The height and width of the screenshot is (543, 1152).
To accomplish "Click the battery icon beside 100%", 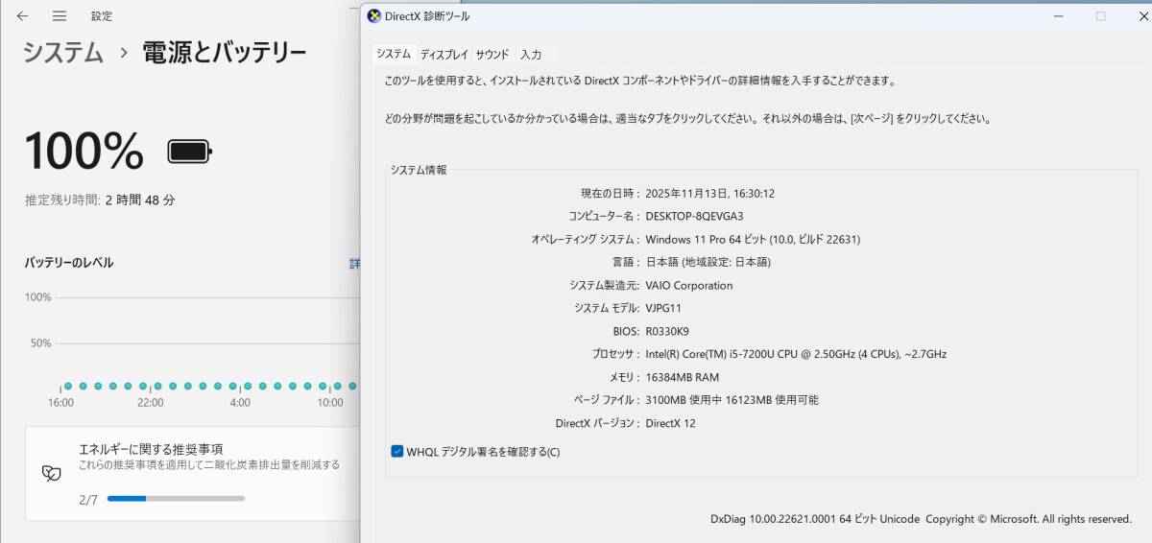I will coord(190,151).
